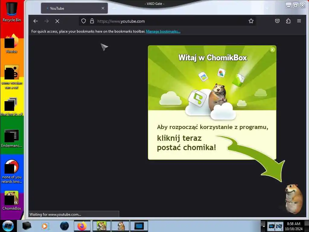Click the 'kliknij teraz' popup text
This screenshot has width=309, height=232.
tap(179, 138)
